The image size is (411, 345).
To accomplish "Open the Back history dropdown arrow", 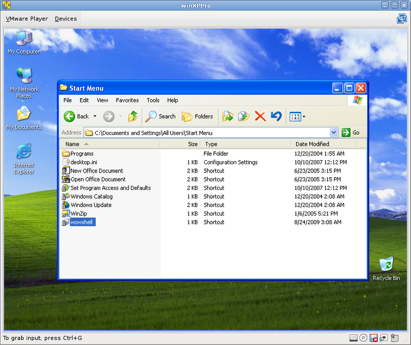I will (95, 117).
